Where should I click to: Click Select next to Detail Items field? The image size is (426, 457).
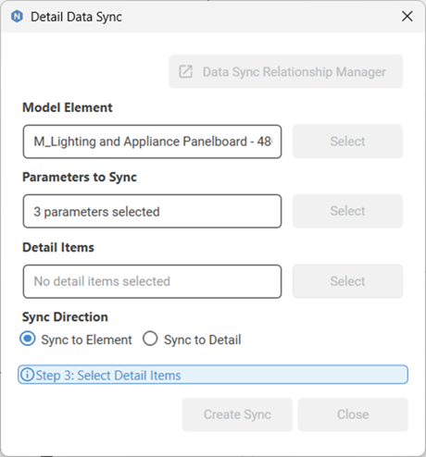coord(347,281)
